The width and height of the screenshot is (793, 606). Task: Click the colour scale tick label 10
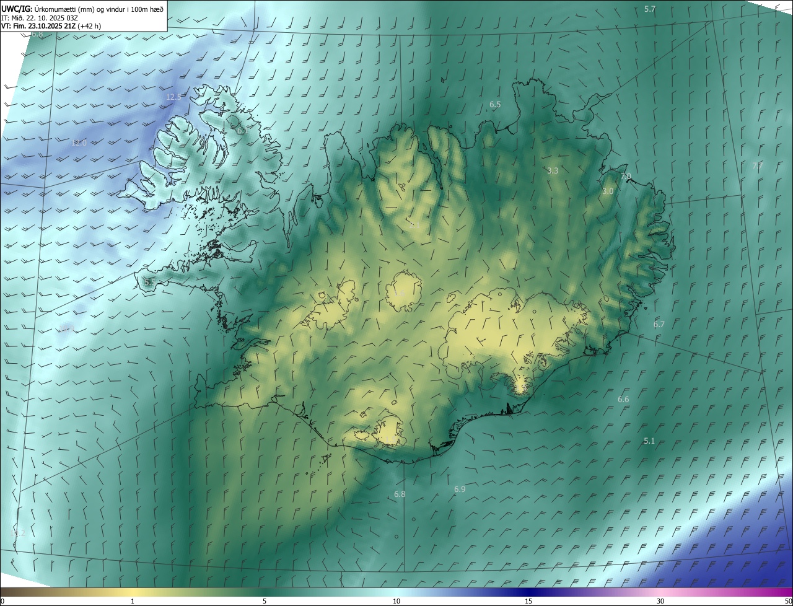coord(396,601)
